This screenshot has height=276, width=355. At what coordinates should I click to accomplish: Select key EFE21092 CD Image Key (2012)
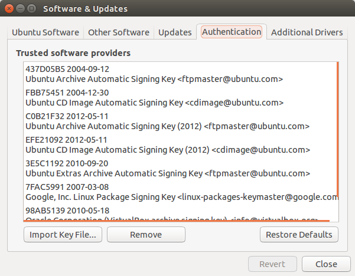coord(180,145)
